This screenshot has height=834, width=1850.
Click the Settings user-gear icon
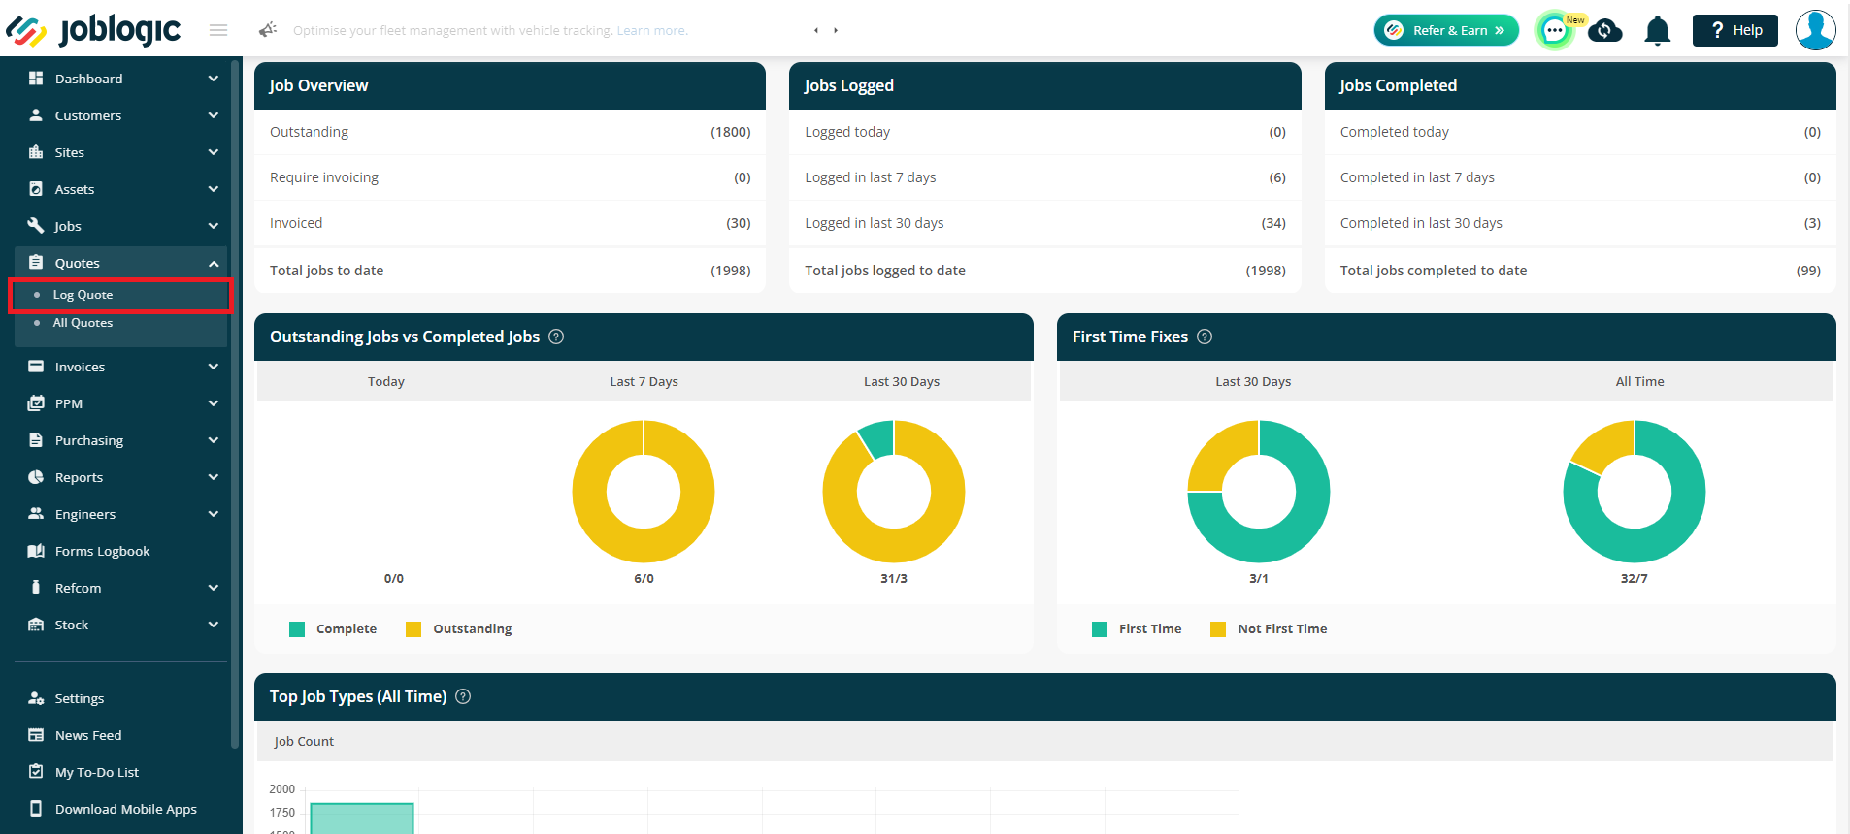(36, 698)
